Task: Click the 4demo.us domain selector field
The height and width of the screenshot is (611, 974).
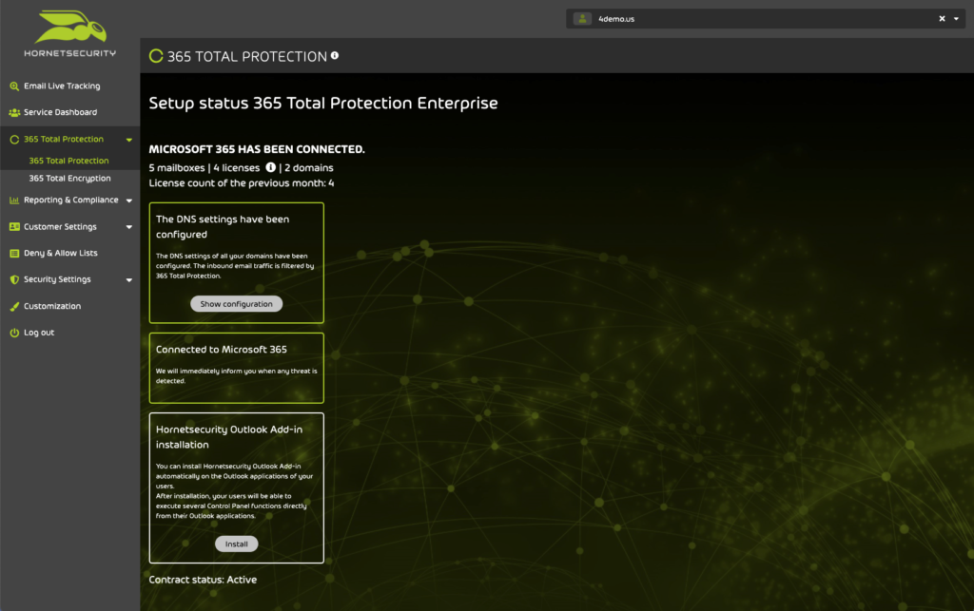Action: tap(767, 19)
